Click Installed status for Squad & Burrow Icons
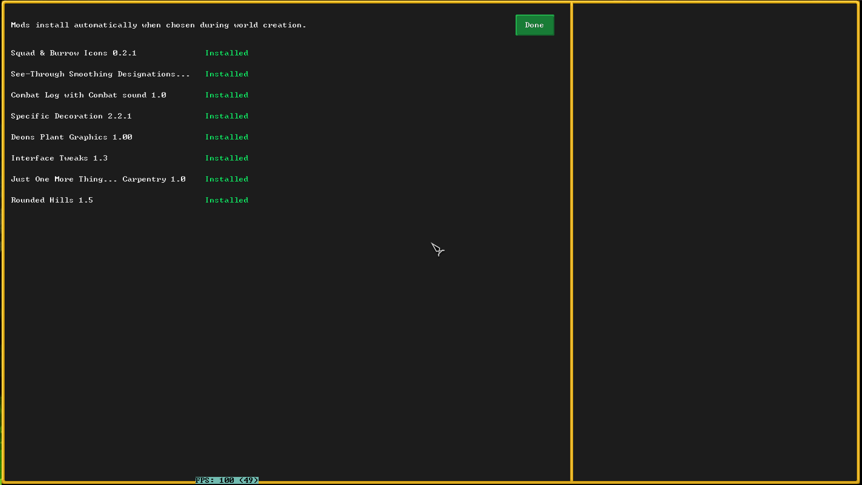Screen dimensions: 862x485 pos(227,53)
